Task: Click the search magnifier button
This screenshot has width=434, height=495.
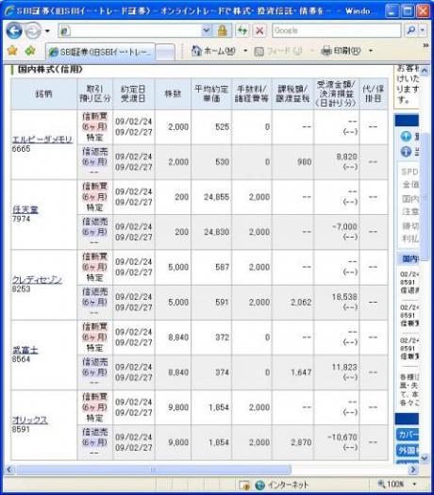Action: [x=411, y=30]
